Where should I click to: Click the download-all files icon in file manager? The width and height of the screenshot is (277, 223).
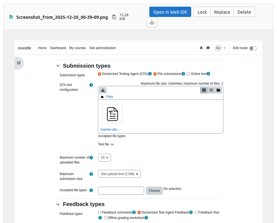point(103,90)
